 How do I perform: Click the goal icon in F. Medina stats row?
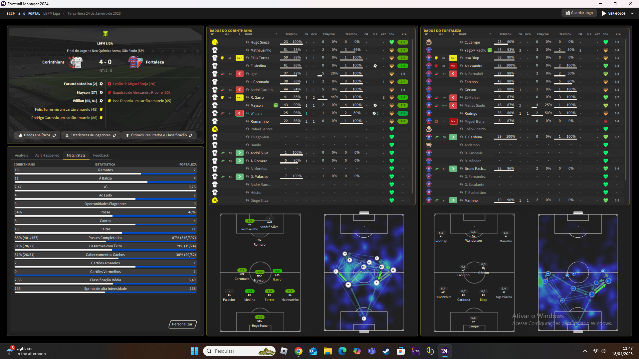375,66
